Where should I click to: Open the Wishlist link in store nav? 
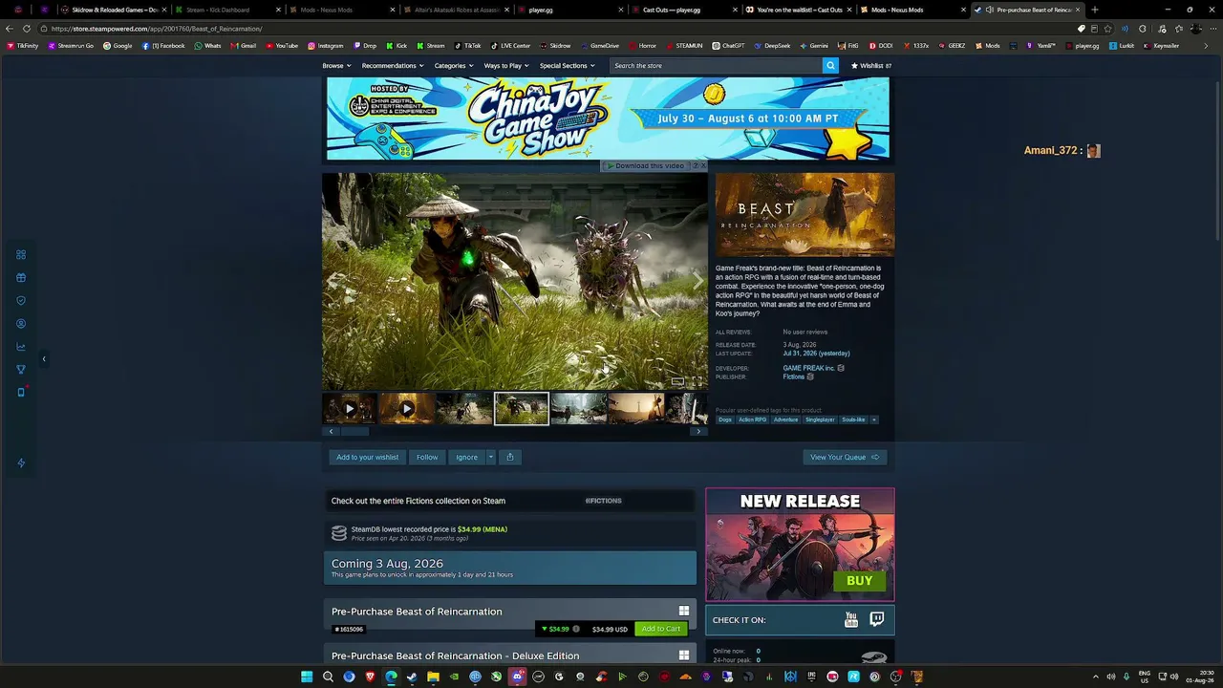pyautogui.click(x=870, y=66)
